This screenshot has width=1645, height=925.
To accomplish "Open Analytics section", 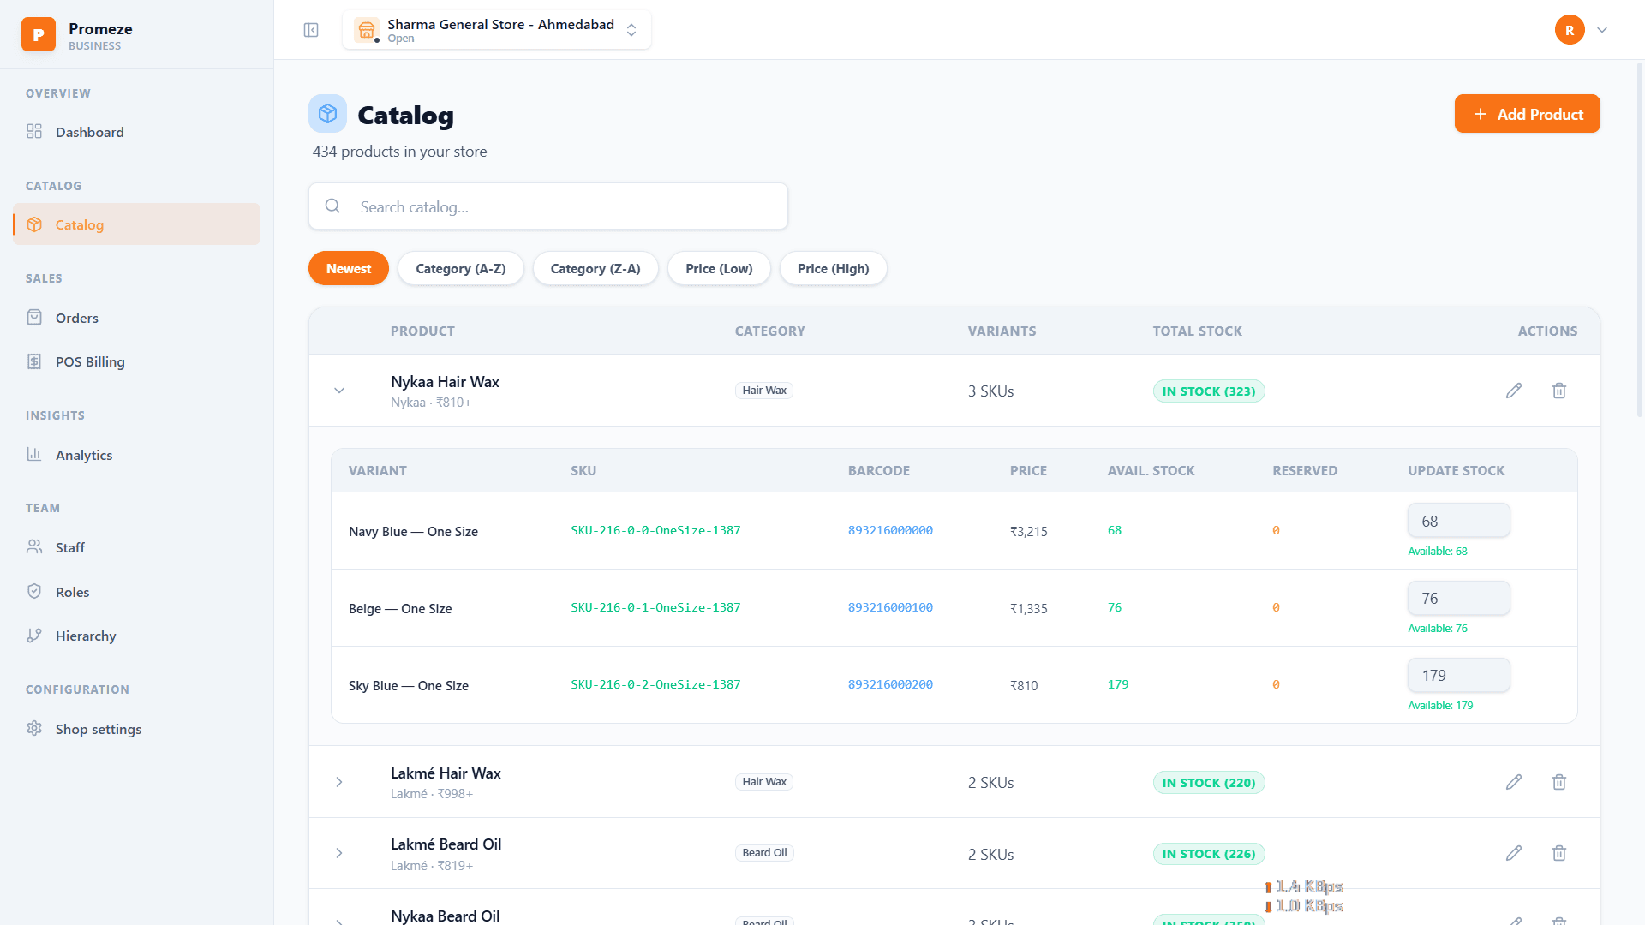I will tap(137, 455).
